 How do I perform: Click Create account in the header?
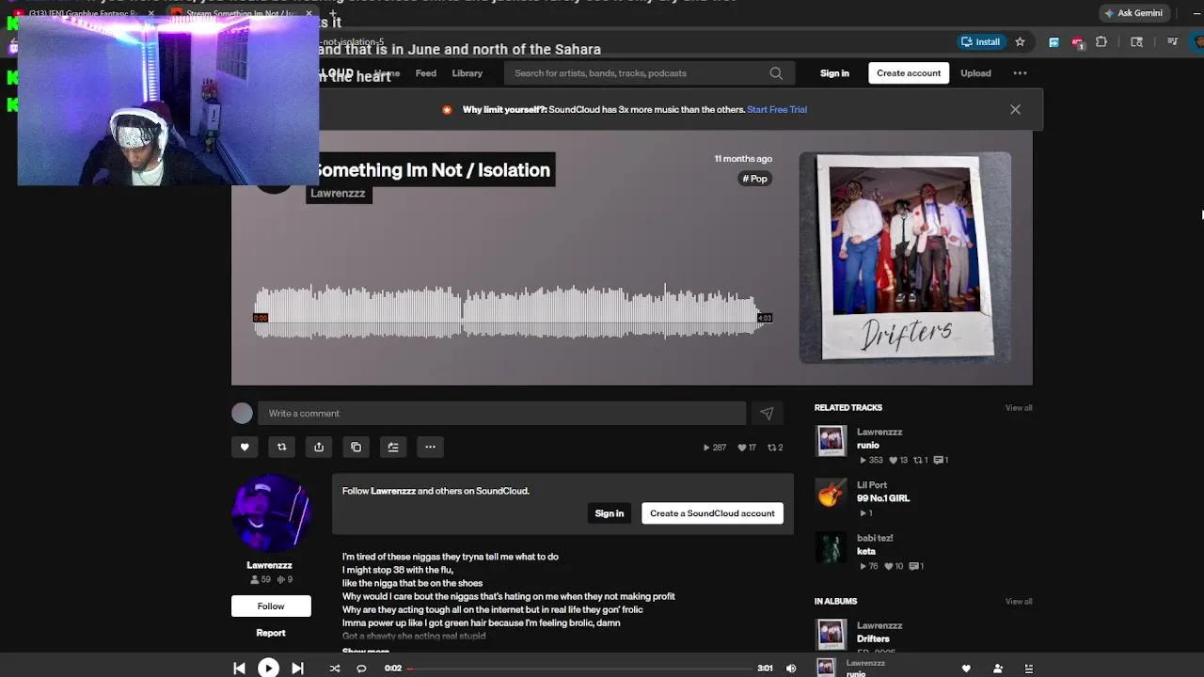tap(909, 73)
